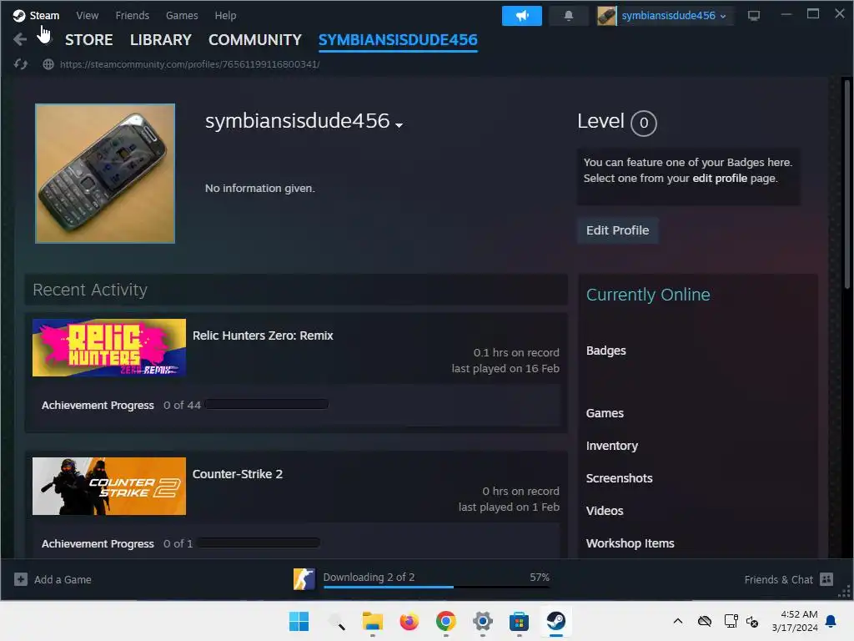The width and height of the screenshot is (854, 641).
Task: Open the Friends & Chat grid icon
Action: pyautogui.click(x=826, y=579)
